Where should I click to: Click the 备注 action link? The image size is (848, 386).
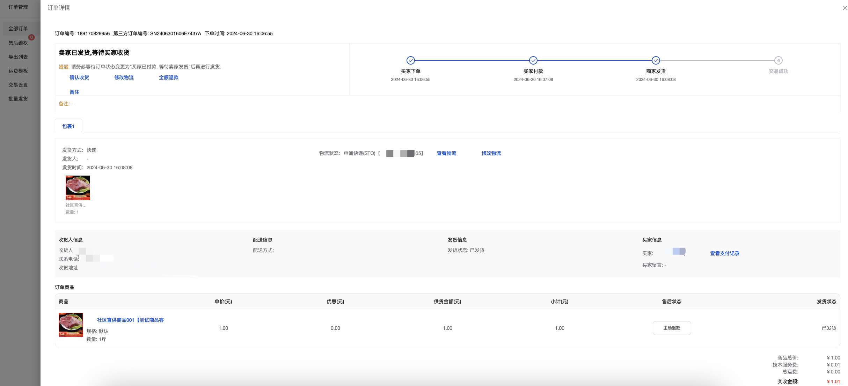click(74, 92)
